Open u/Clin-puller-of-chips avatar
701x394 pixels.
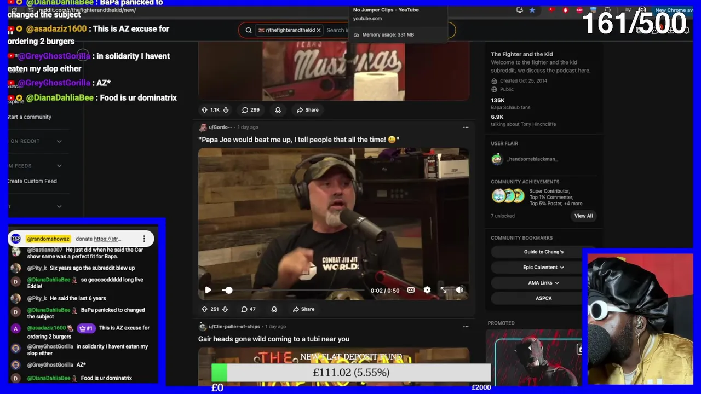(x=203, y=327)
